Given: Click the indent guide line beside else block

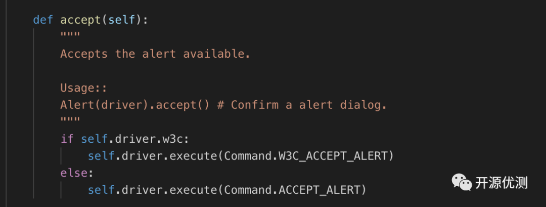Looking at the screenshot, I should coord(62,190).
